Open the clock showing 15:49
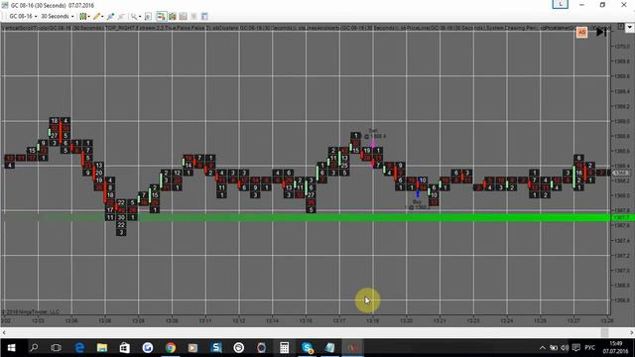 (x=615, y=347)
